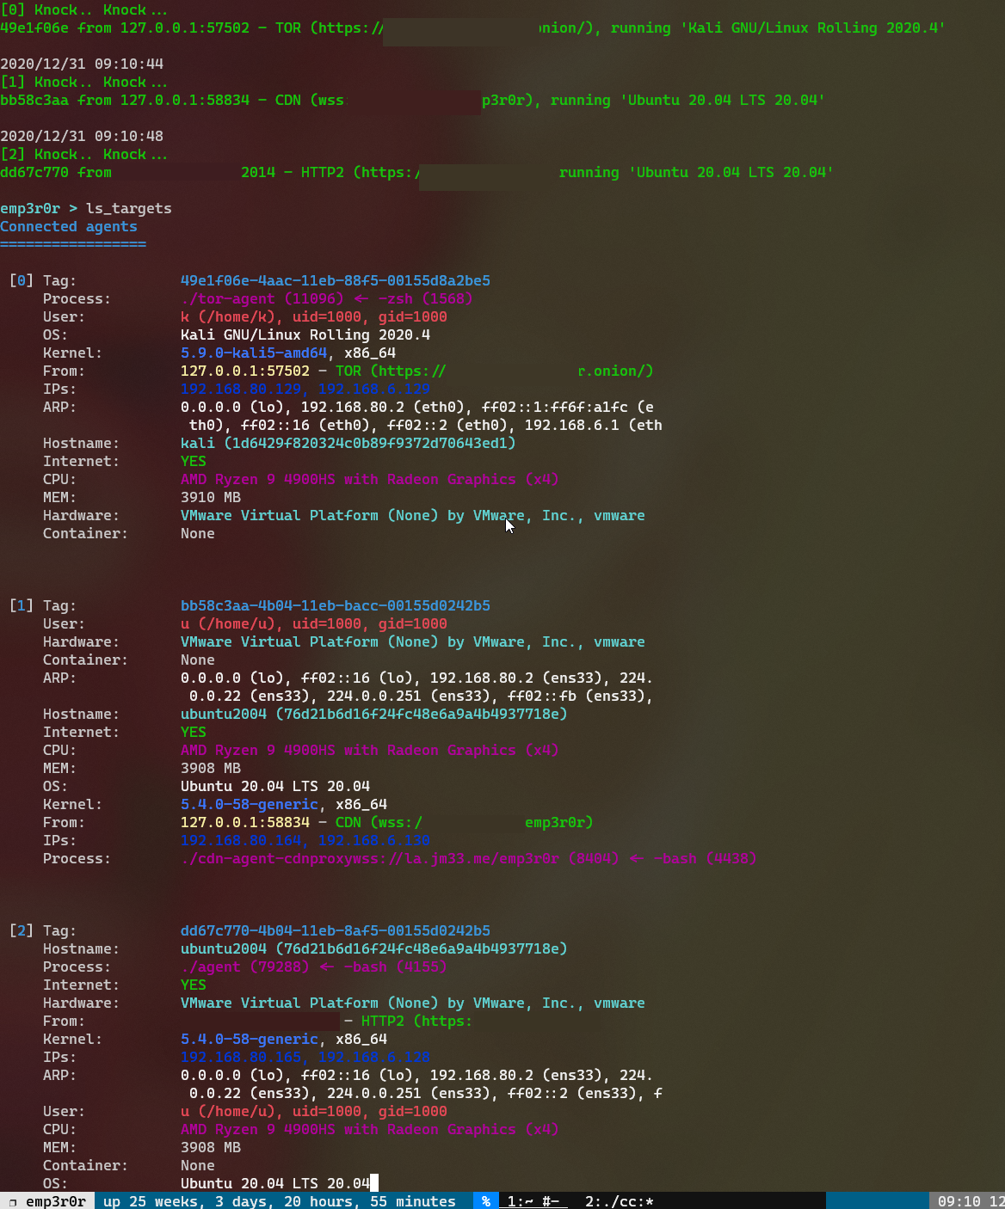Screen dimensions: 1005x1209
Task: Click the ubuntu2004 hostname of agent [1]
Action: tap(225, 714)
